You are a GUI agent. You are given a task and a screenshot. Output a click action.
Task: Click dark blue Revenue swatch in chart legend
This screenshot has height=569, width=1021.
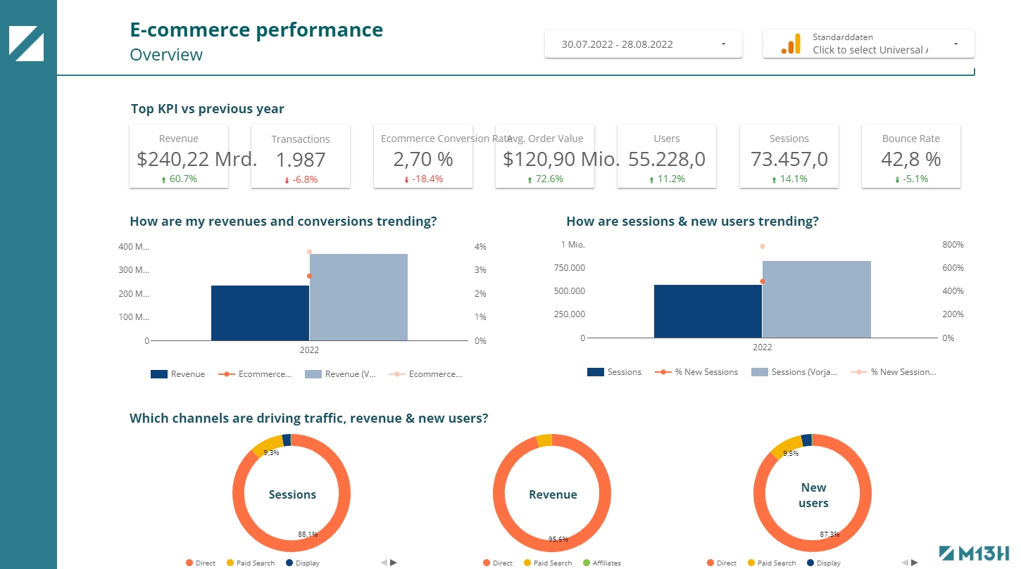click(x=159, y=374)
